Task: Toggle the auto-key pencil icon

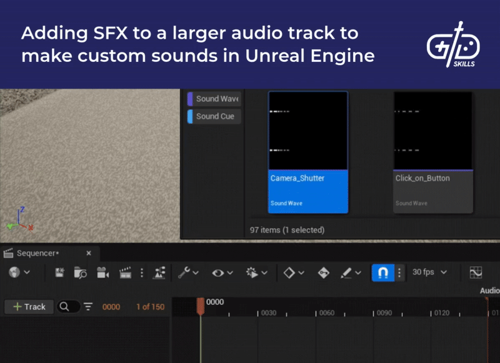Action: [346, 272]
